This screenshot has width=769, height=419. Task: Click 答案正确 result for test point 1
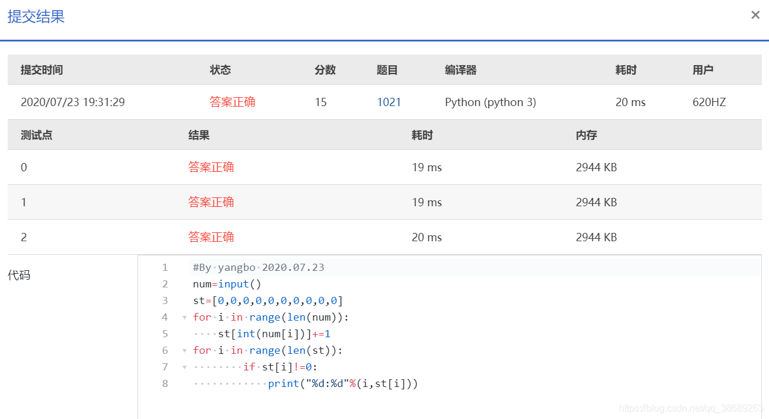[x=211, y=202]
